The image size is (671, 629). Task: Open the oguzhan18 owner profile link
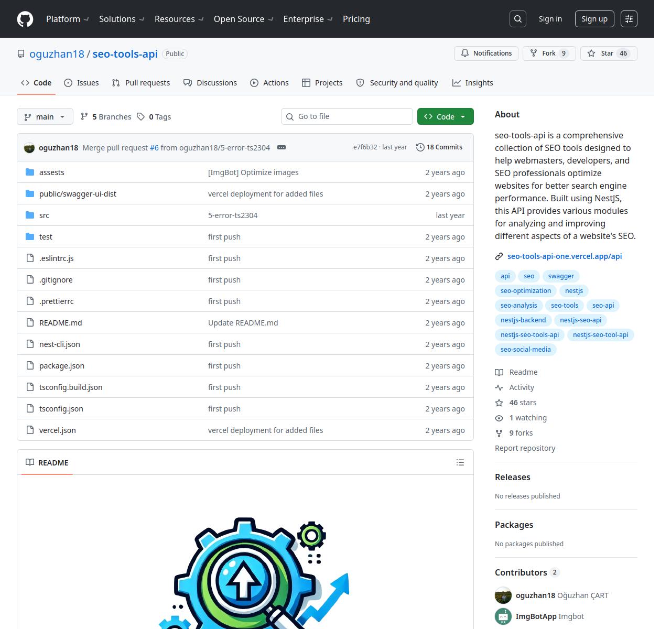[57, 54]
